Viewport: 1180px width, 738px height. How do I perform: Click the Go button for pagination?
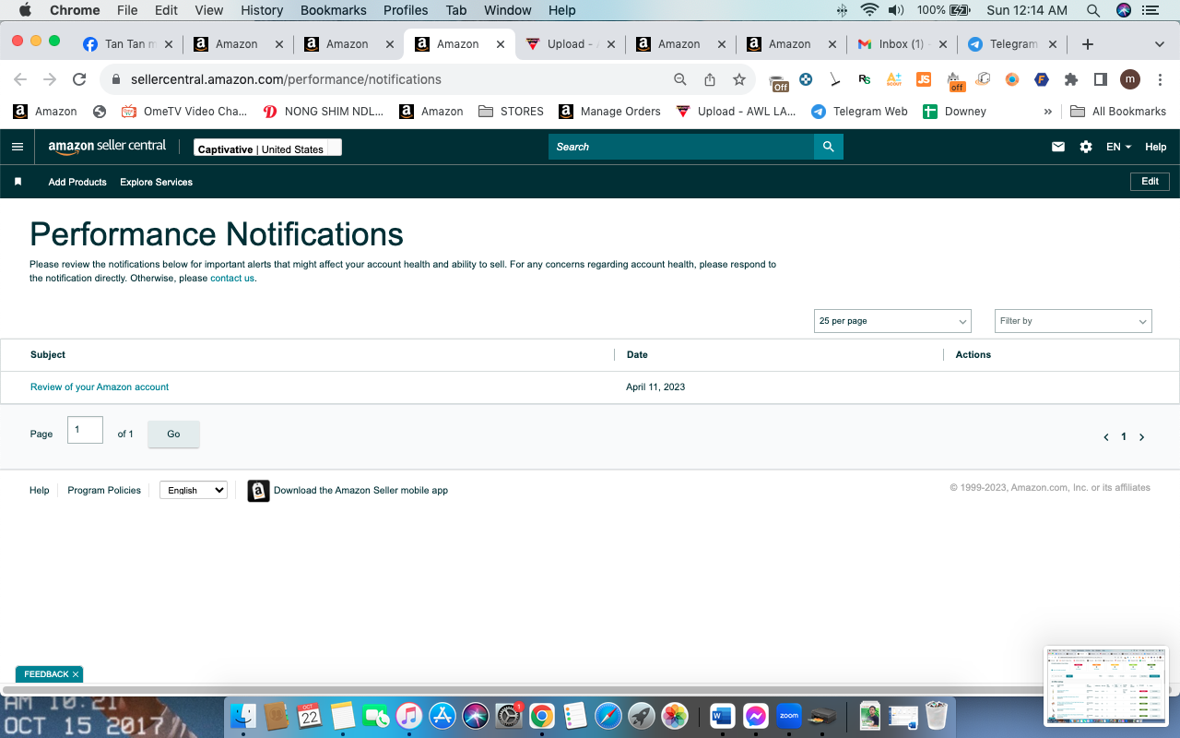173,434
